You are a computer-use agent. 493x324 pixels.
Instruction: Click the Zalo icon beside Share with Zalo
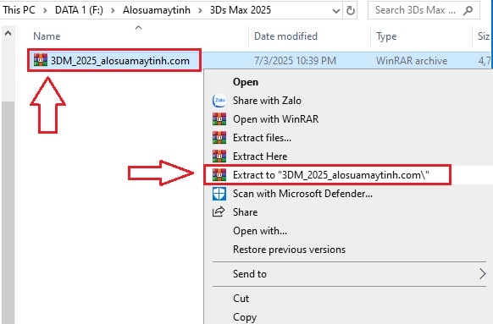(x=219, y=101)
